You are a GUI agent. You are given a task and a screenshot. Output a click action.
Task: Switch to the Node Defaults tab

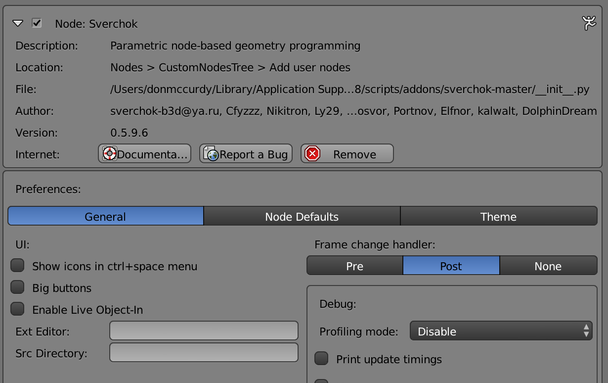point(302,216)
